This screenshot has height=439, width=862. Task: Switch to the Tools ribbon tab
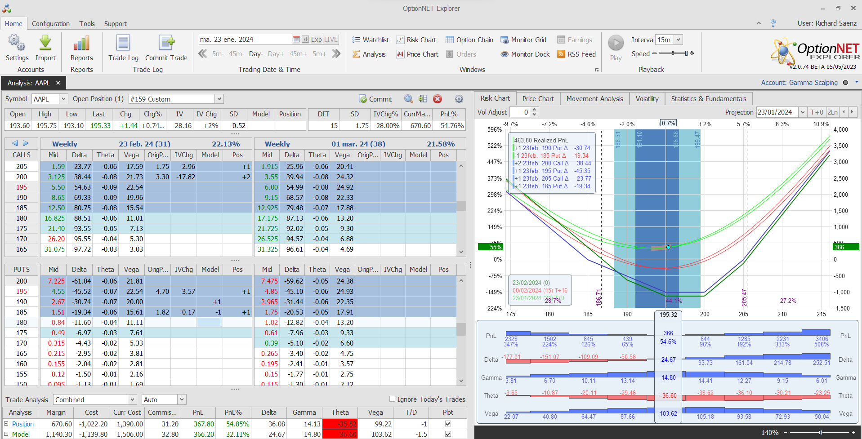(87, 24)
